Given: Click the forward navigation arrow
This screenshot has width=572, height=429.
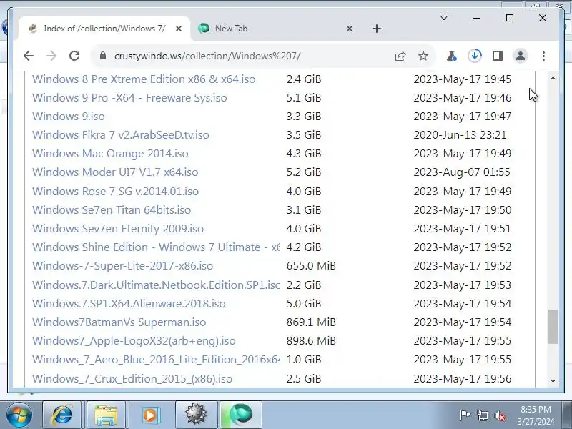Looking at the screenshot, I should tap(51, 56).
